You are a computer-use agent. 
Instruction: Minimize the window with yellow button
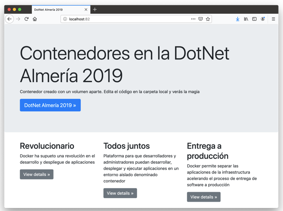click(x=14, y=9)
